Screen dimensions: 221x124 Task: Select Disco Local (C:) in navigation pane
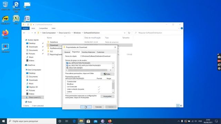click(x=33, y=97)
